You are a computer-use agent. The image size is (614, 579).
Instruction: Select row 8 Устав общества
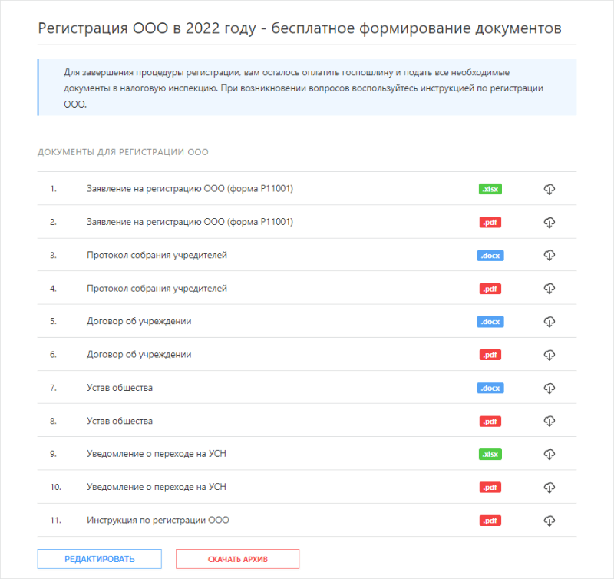pyautogui.click(x=120, y=421)
